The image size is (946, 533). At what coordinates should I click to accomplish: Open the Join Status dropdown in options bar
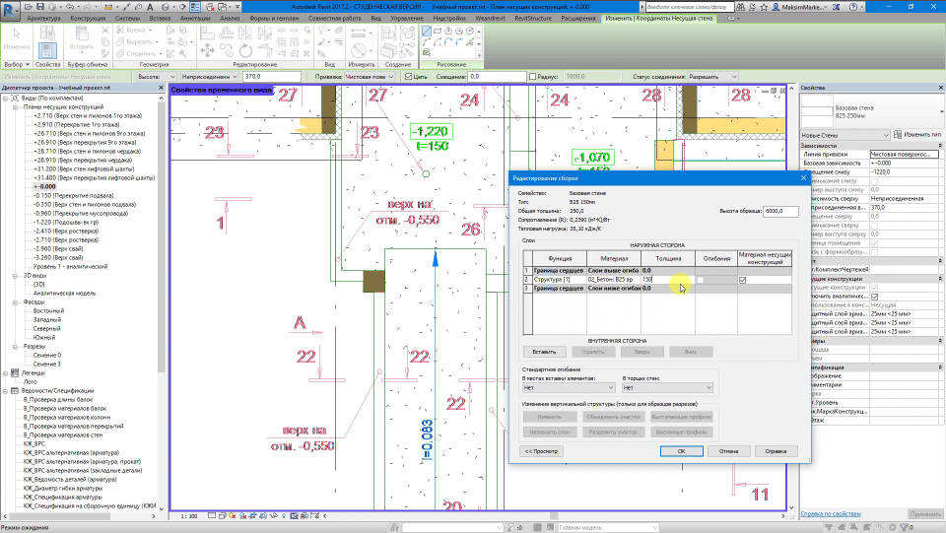[712, 77]
